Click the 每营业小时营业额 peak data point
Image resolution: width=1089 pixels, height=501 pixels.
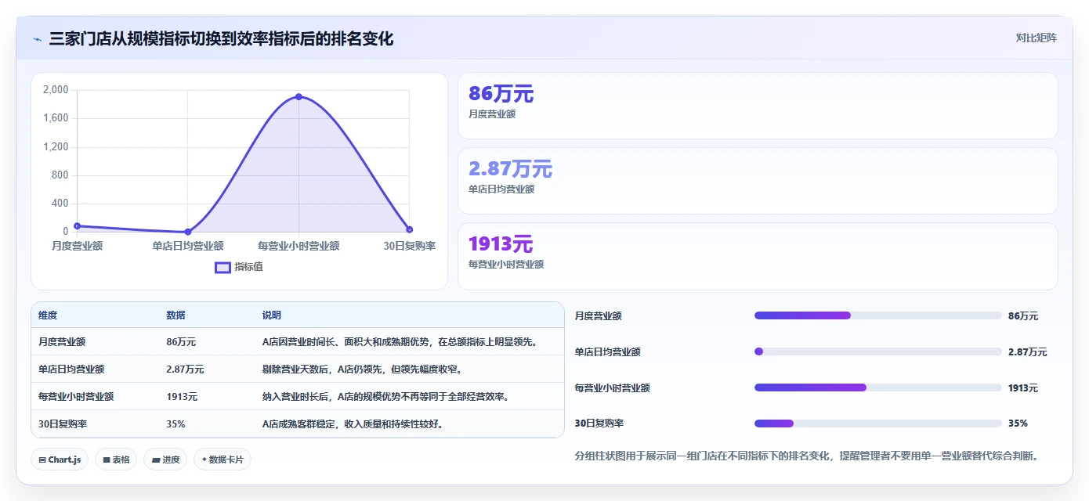[x=298, y=96]
